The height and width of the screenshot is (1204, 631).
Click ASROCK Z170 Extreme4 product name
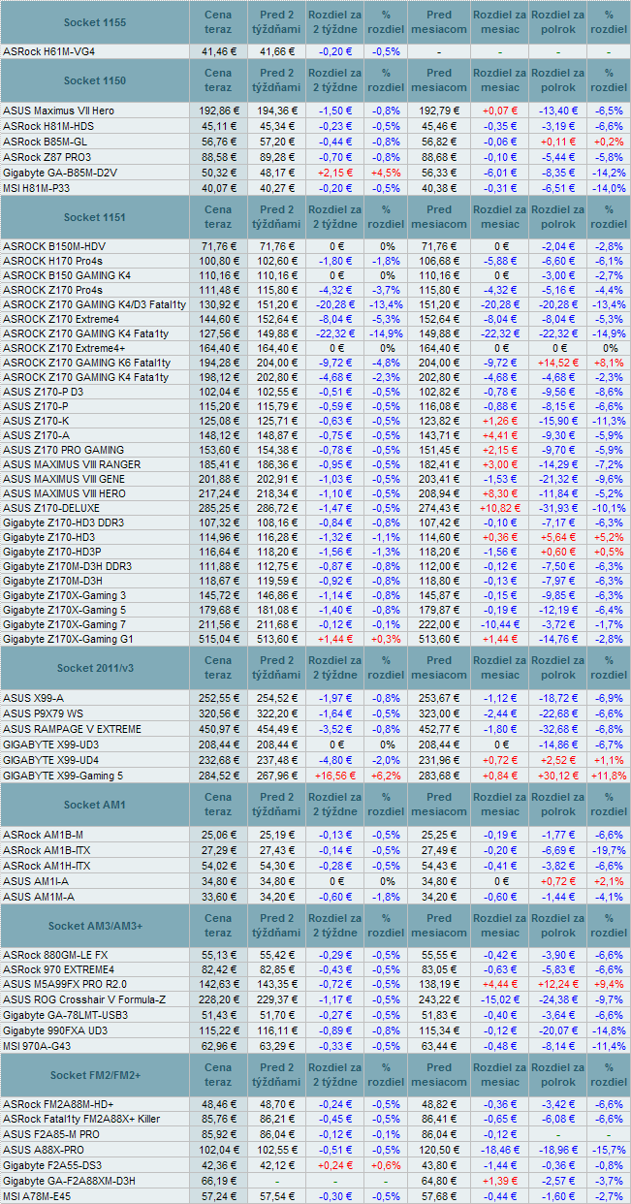tap(61, 319)
